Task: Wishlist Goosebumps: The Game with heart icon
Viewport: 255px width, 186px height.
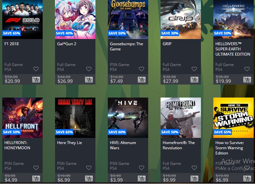Action: click(141, 69)
